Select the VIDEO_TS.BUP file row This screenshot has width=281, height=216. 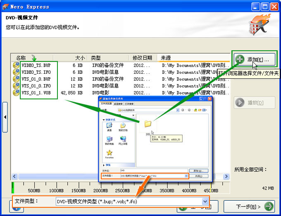coord(120,65)
